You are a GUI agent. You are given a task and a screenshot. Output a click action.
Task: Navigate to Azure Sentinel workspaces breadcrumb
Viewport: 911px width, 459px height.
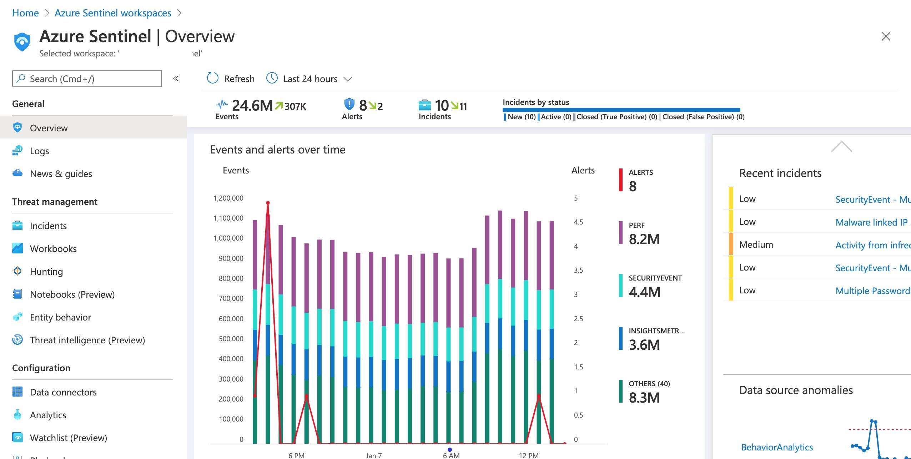click(x=113, y=13)
